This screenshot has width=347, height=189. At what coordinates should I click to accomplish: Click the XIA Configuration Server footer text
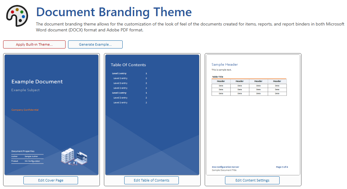click(225, 167)
